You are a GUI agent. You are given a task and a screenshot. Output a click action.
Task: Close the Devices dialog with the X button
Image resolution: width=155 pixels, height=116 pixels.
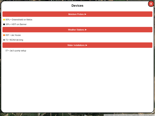[x=151, y=4]
